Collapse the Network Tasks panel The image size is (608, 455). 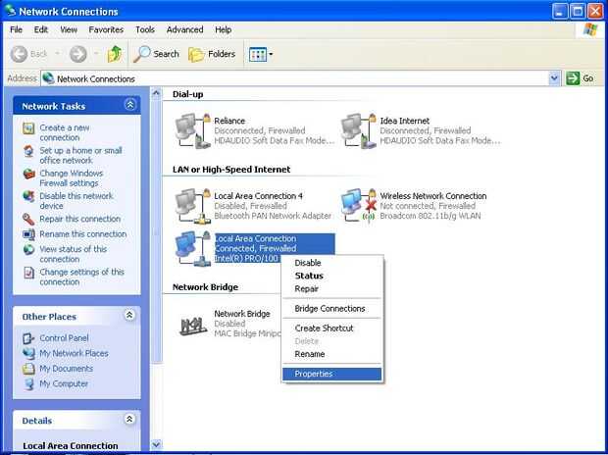coord(130,105)
